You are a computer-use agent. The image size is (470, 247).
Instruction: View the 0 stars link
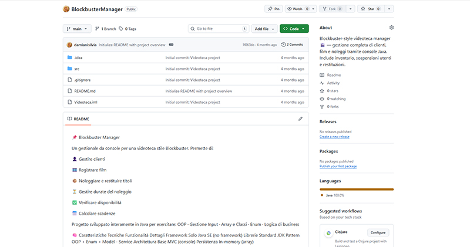(x=329, y=91)
